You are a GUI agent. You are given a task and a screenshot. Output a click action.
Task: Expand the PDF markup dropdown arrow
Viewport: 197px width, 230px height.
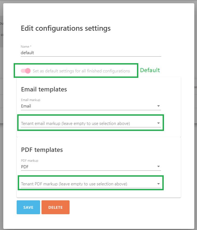click(x=159, y=167)
